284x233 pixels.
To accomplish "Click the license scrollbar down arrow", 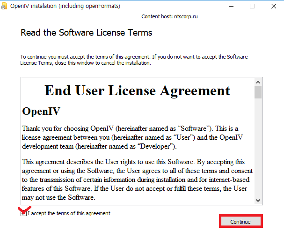I will coord(258,201).
